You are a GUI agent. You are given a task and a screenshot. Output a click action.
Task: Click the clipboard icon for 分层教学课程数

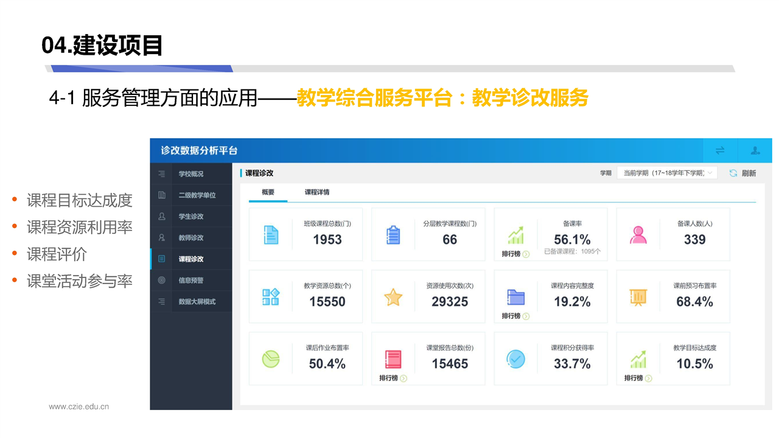pos(393,235)
